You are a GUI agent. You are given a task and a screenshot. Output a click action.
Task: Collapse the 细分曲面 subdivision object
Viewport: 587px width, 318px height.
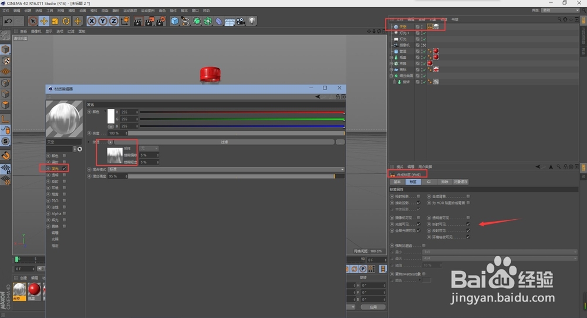click(391, 75)
